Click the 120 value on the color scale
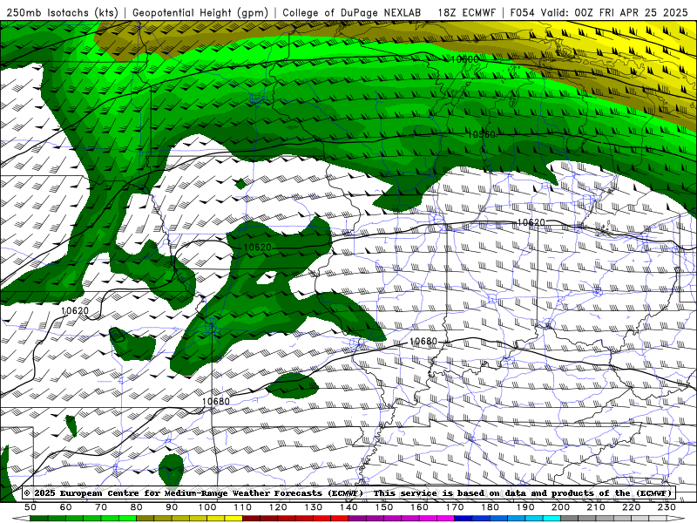The image size is (697, 523). coord(278,507)
